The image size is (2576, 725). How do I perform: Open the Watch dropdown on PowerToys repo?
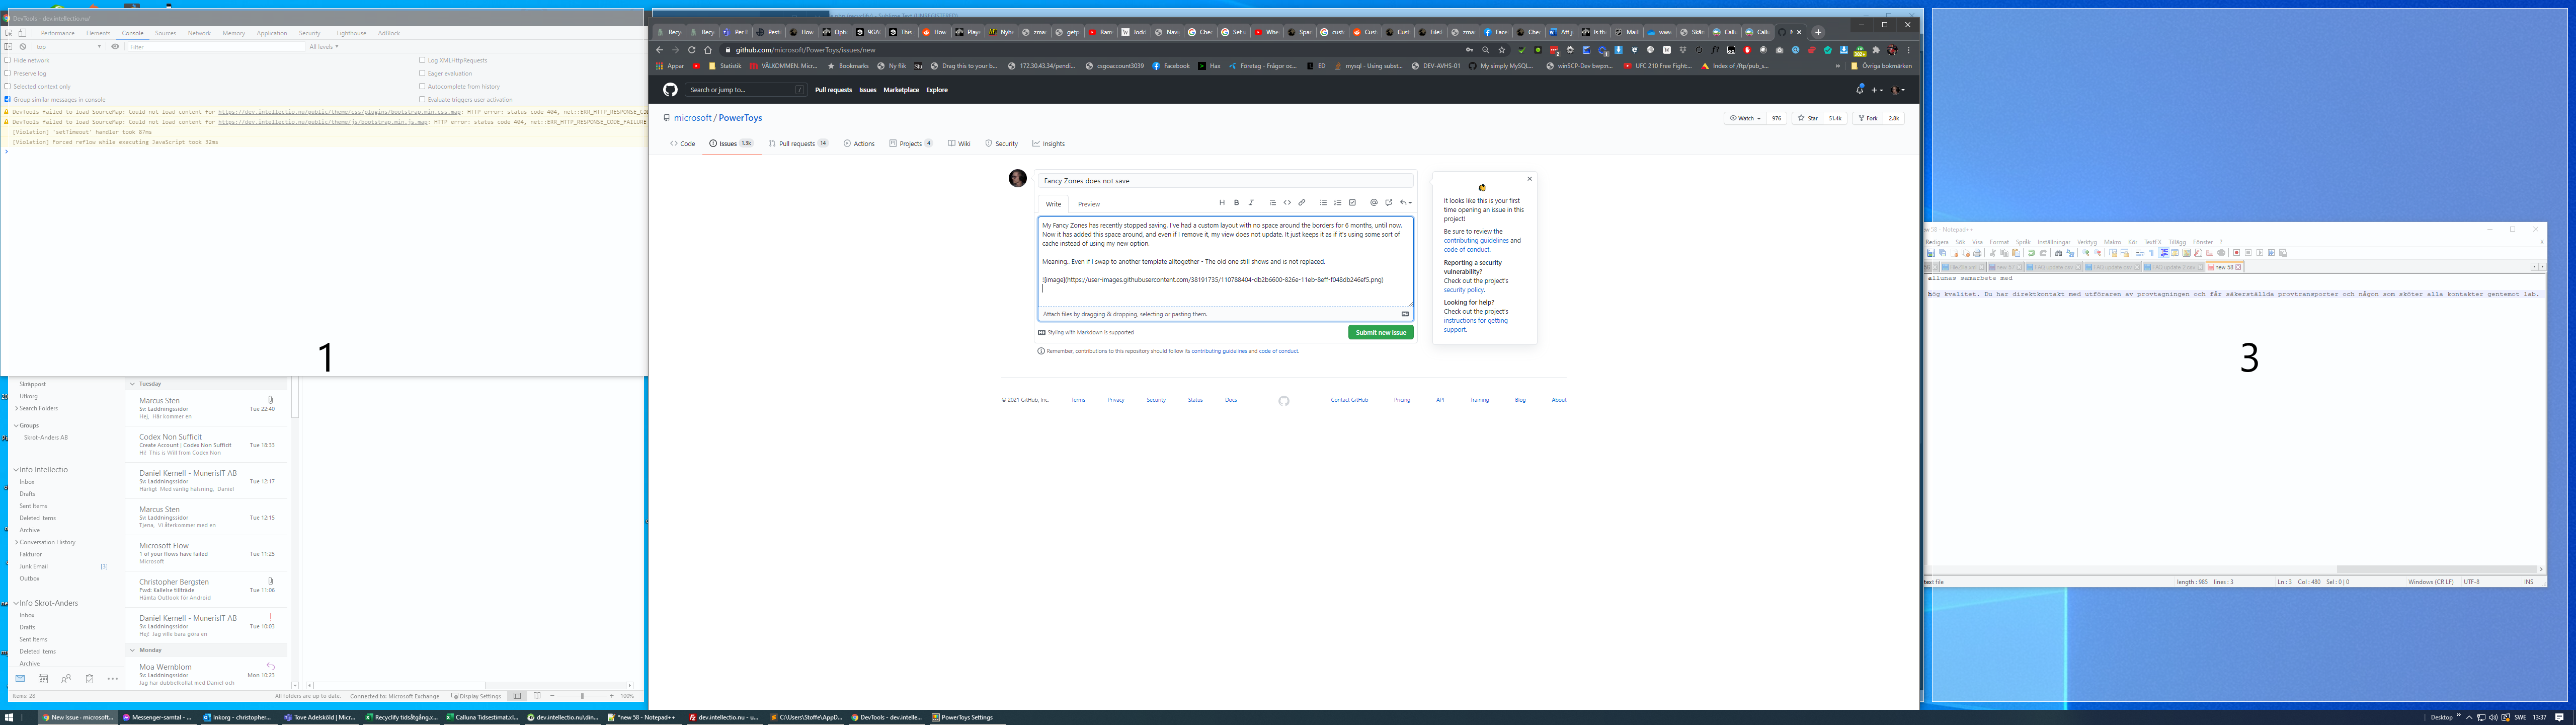(x=1745, y=118)
